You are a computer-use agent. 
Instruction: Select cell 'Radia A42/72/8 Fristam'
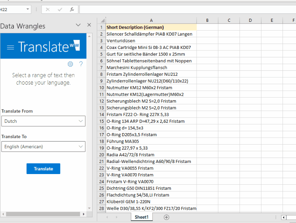click(151, 155)
